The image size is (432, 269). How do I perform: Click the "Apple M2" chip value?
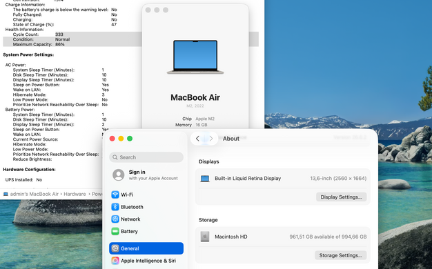(x=205, y=119)
